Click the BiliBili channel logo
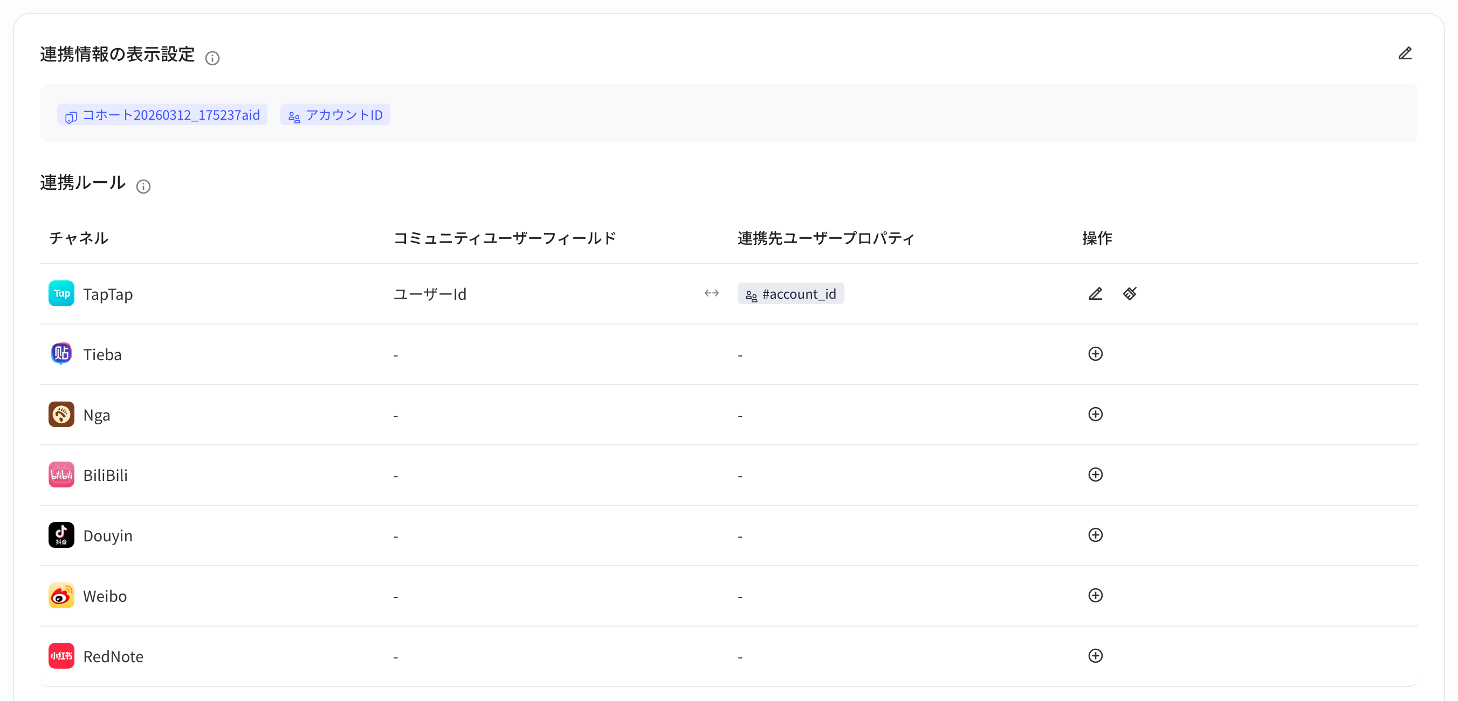Screen dimensions: 1458x701 [61, 475]
